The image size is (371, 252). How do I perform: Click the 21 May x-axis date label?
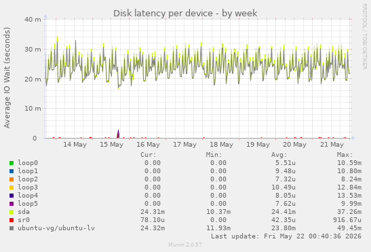coord(332,145)
